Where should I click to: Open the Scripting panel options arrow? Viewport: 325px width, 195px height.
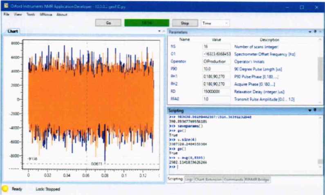[310, 110]
